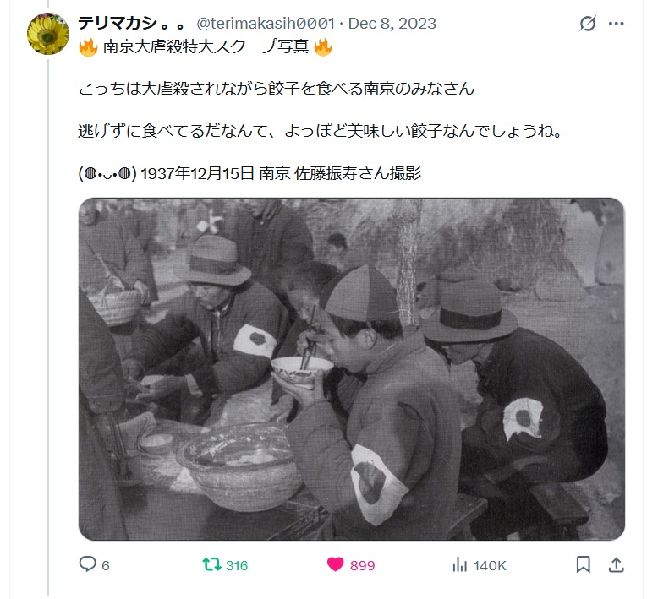647x599 pixels.
Task: Open the テリマカシ display name
Action: click(x=132, y=24)
